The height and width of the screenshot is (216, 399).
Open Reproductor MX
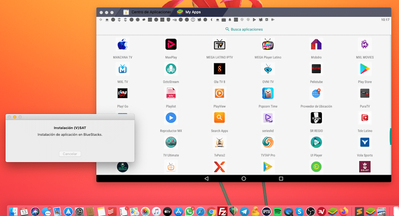(171, 118)
